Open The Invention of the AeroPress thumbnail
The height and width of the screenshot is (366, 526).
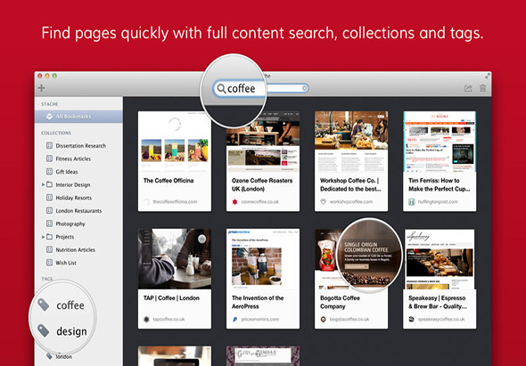click(x=263, y=259)
